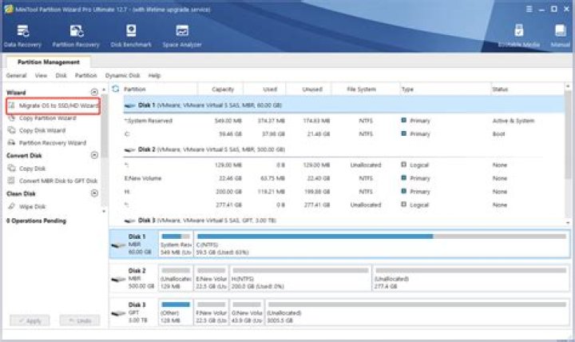
Task: Start Migrate OS to SSD/HD Wizard
Action: click(x=54, y=105)
